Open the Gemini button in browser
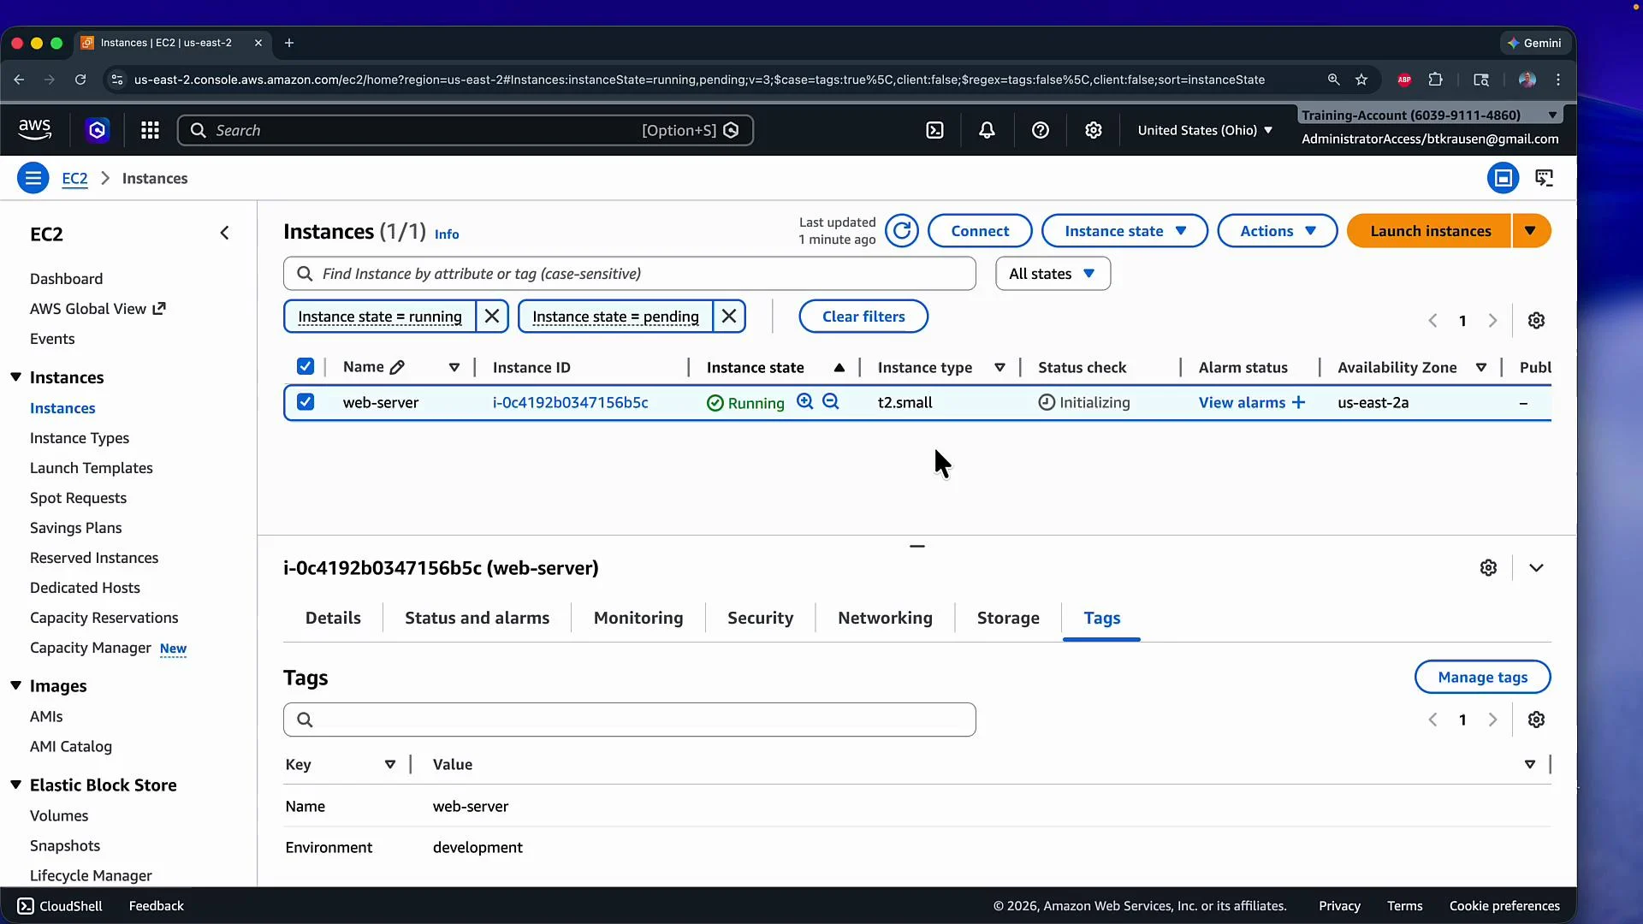 tap(1534, 43)
